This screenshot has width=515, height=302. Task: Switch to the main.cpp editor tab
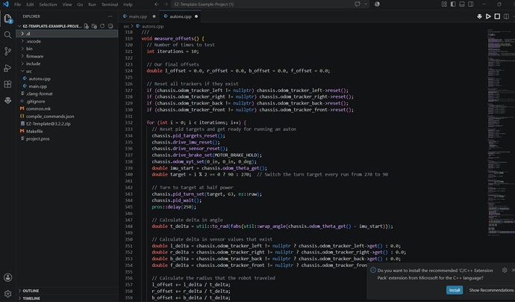pos(140,16)
